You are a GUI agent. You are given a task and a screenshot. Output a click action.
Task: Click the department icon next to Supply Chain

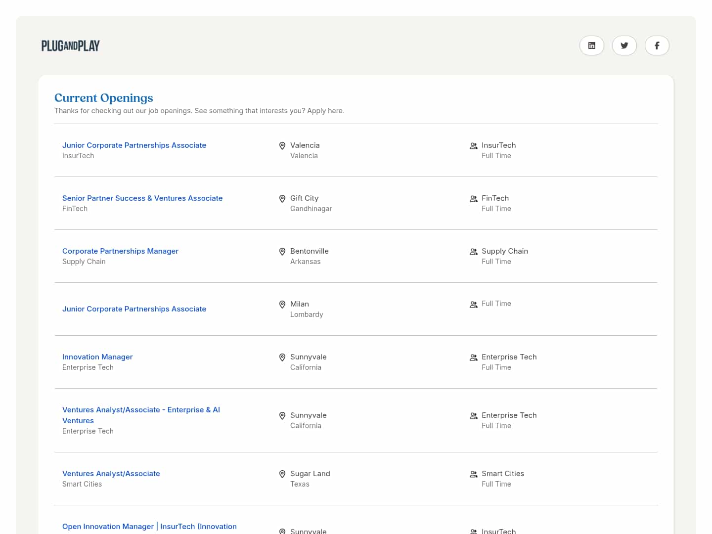click(x=473, y=252)
